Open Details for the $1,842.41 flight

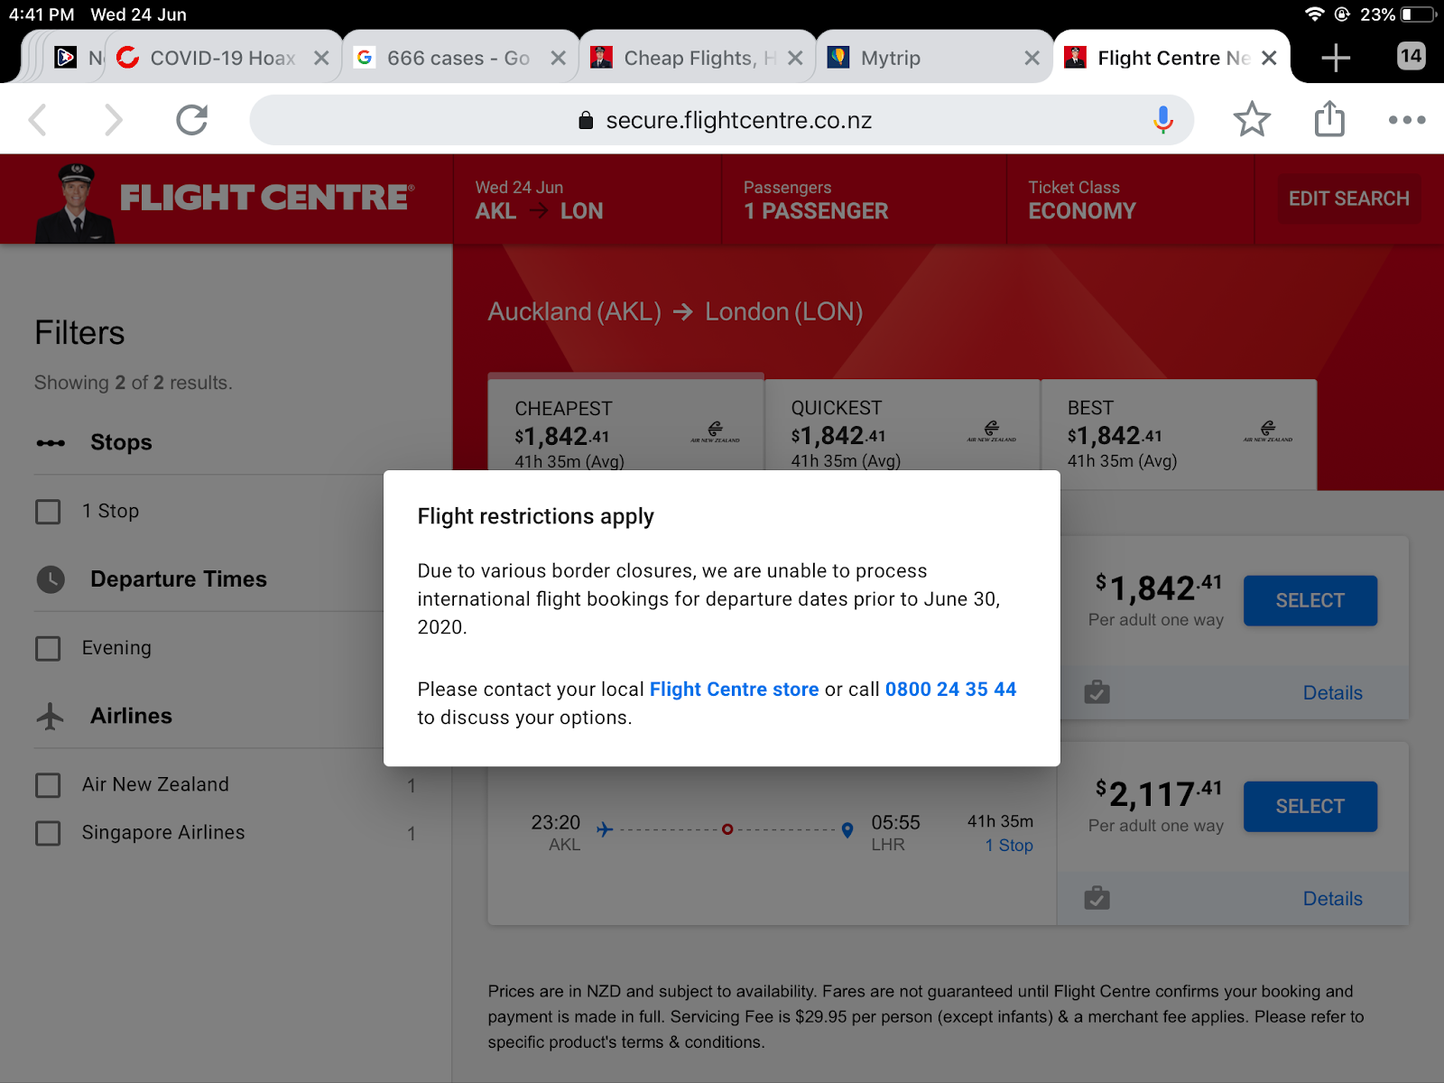[x=1332, y=693]
